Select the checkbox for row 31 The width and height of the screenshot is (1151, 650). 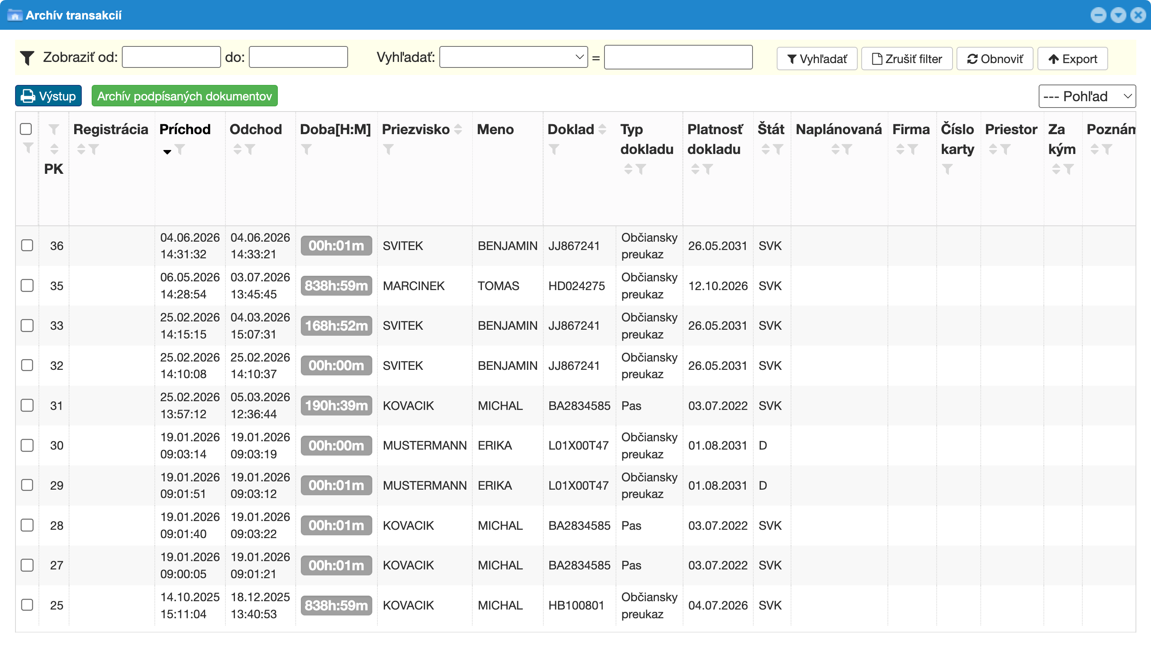(x=27, y=405)
